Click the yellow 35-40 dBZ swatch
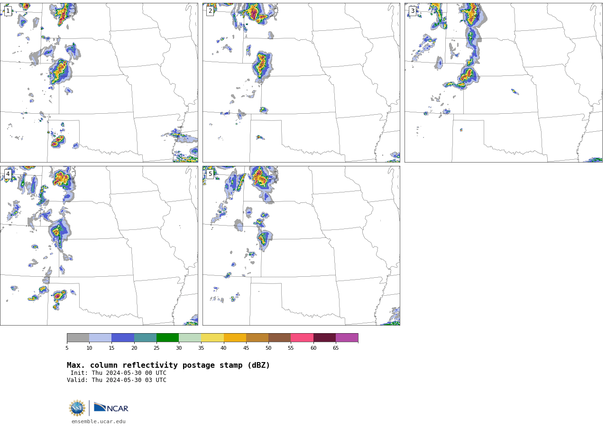 pyautogui.click(x=212, y=338)
